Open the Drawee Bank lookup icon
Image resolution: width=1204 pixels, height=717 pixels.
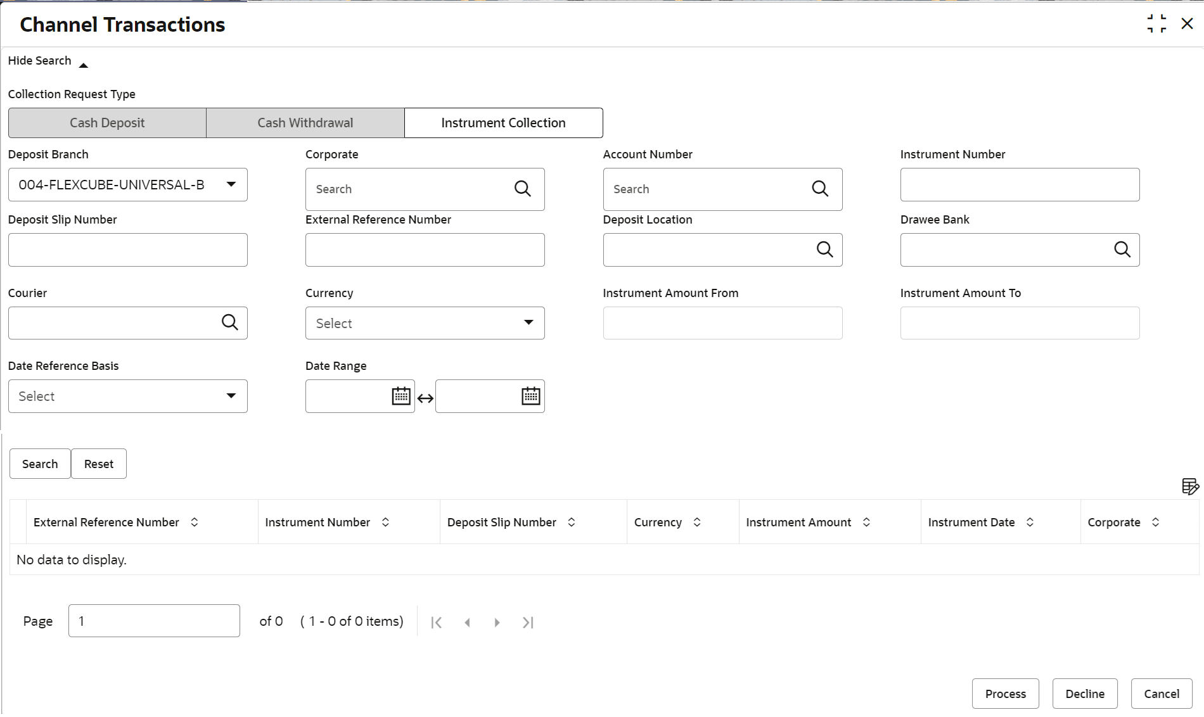click(x=1122, y=250)
